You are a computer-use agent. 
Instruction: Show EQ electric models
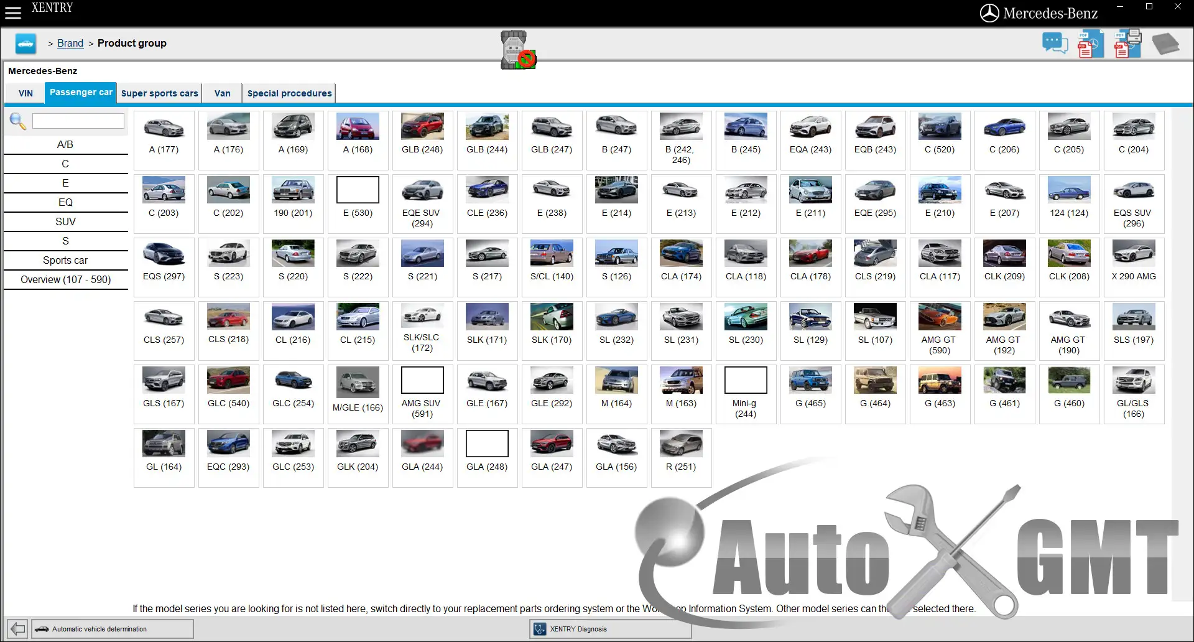click(x=65, y=202)
